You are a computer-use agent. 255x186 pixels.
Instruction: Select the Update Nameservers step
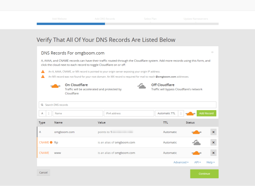click(x=196, y=19)
